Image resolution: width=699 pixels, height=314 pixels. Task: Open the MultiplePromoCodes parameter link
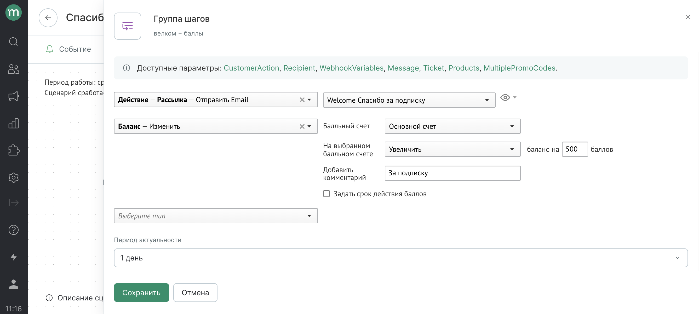[x=519, y=68]
